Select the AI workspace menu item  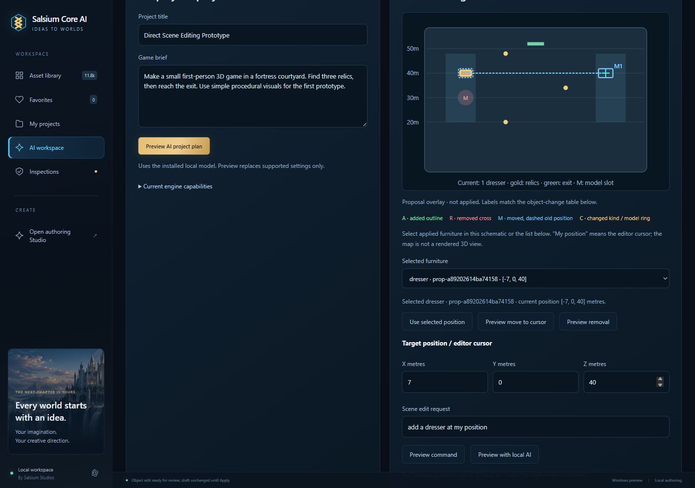coord(56,147)
